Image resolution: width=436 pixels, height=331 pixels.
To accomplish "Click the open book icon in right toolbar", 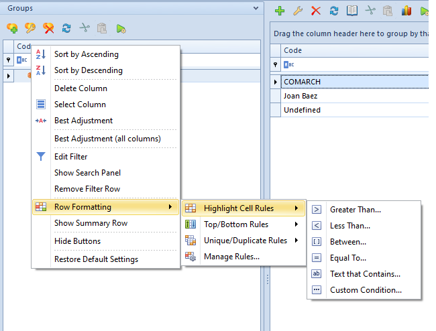I will coord(352,11).
